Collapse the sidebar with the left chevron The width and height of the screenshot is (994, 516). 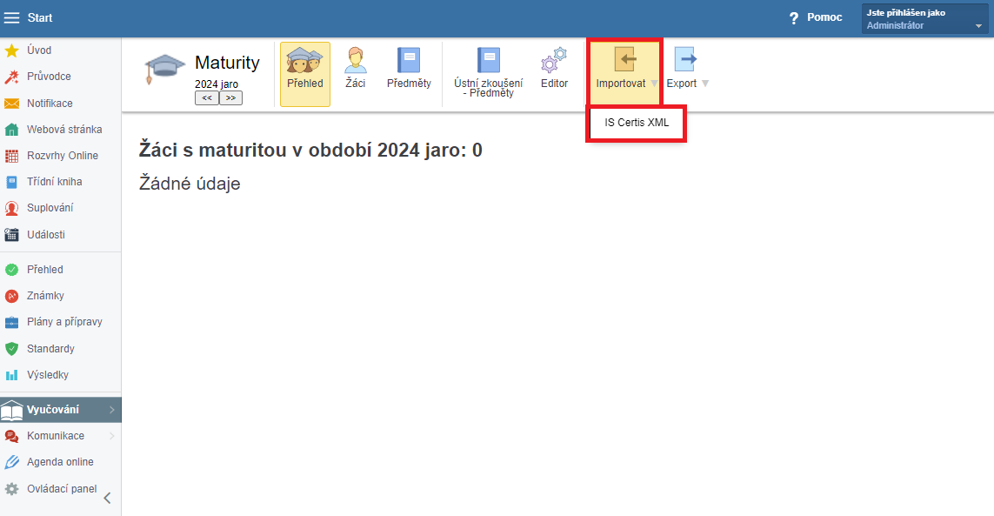point(108,499)
